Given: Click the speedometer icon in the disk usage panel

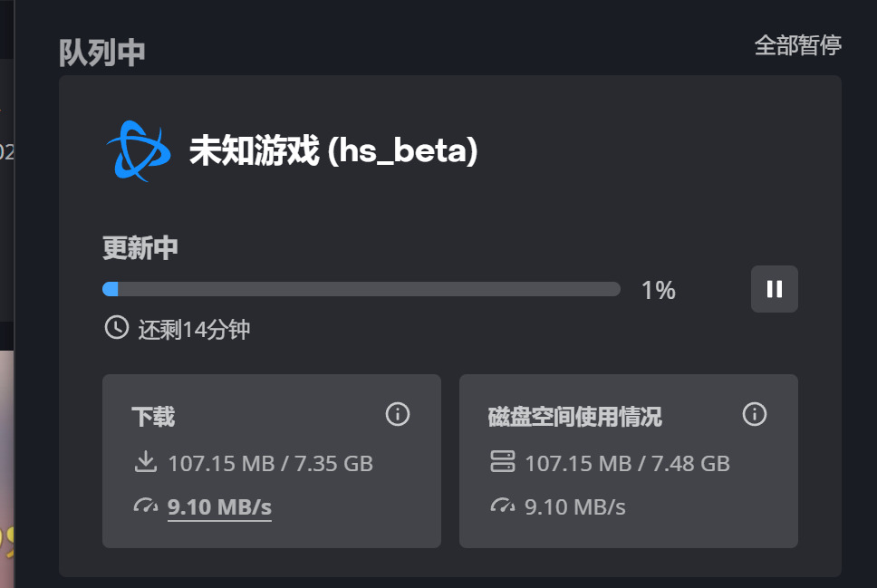Looking at the screenshot, I should (x=502, y=506).
